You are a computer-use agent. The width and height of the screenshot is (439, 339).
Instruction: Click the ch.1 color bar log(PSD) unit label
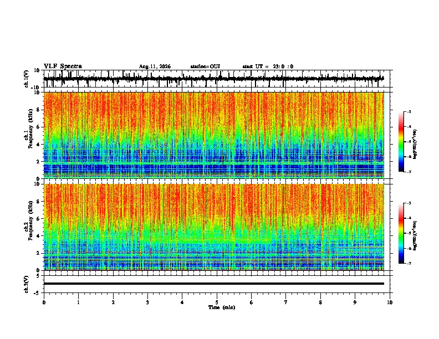pyautogui.click(x=415, y=145)
